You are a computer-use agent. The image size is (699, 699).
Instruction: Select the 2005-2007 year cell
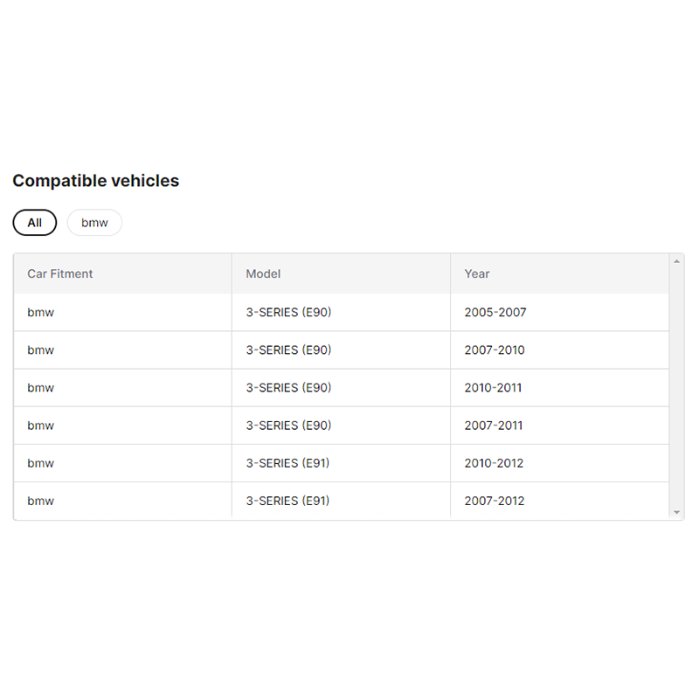tap(495, 312)
